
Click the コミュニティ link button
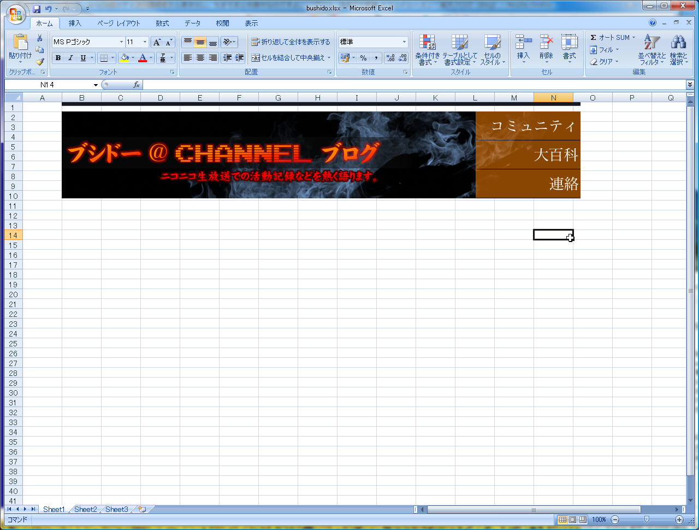pos(528,126)
